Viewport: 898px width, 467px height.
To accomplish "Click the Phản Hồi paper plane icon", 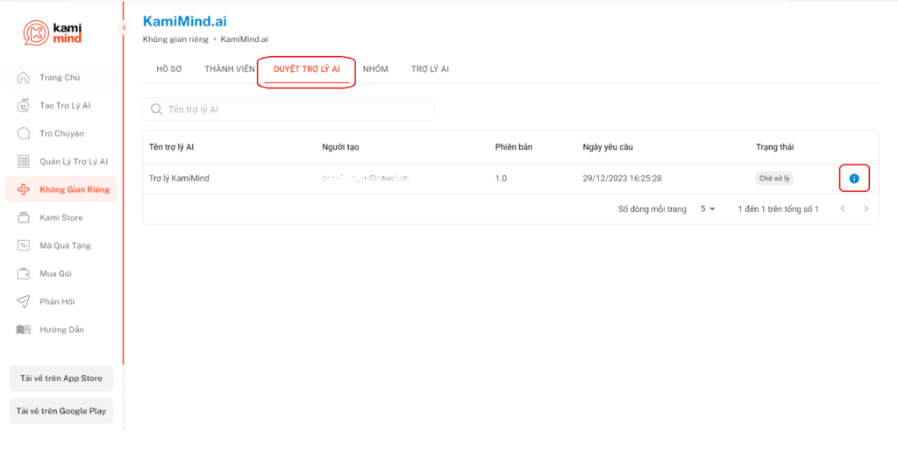I will [24, 301].
